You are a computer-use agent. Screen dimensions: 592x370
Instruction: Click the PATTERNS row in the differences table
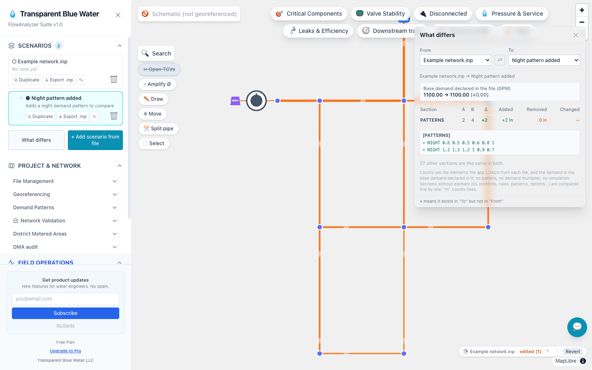[x=499, y=120]
